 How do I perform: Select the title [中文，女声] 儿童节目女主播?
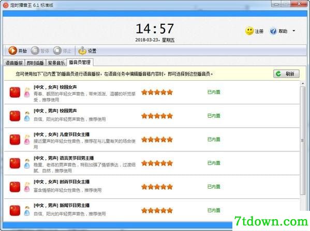[x=62, y=134]
